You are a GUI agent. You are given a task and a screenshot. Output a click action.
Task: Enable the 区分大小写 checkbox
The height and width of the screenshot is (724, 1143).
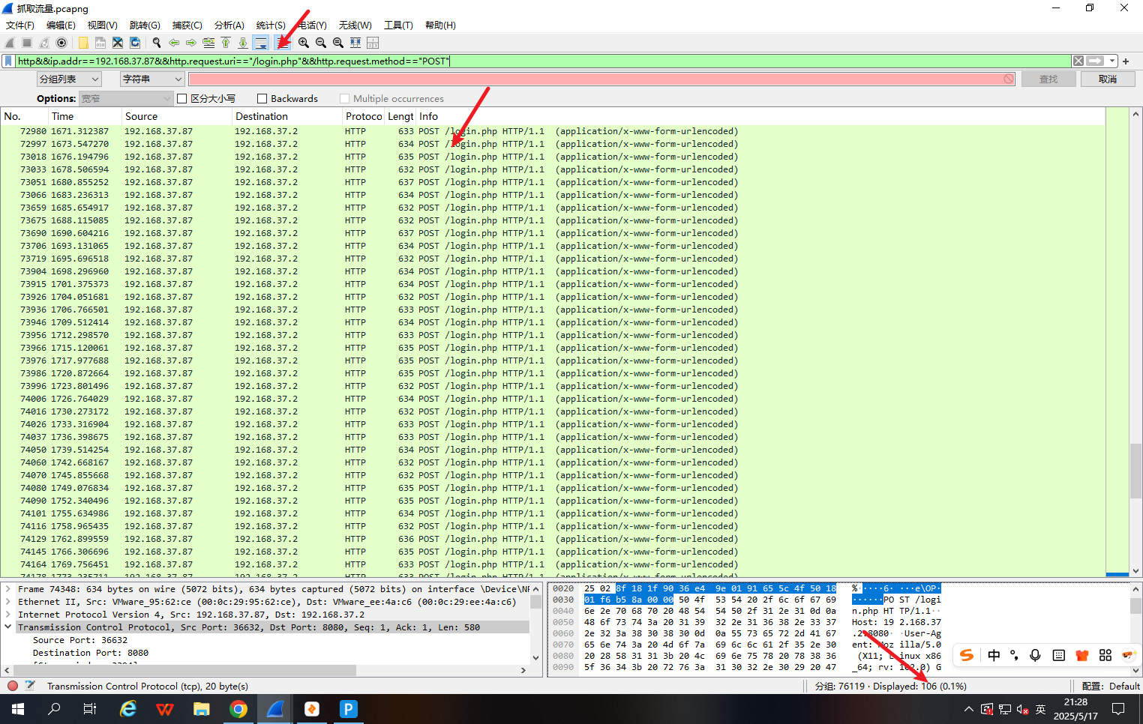tap(181, 98)
